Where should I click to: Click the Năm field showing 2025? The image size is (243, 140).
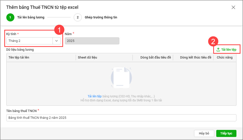tap(92, 41)
